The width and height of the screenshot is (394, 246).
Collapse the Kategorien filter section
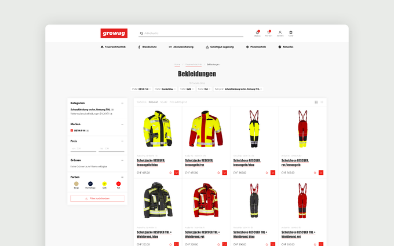tap(122, 103)
